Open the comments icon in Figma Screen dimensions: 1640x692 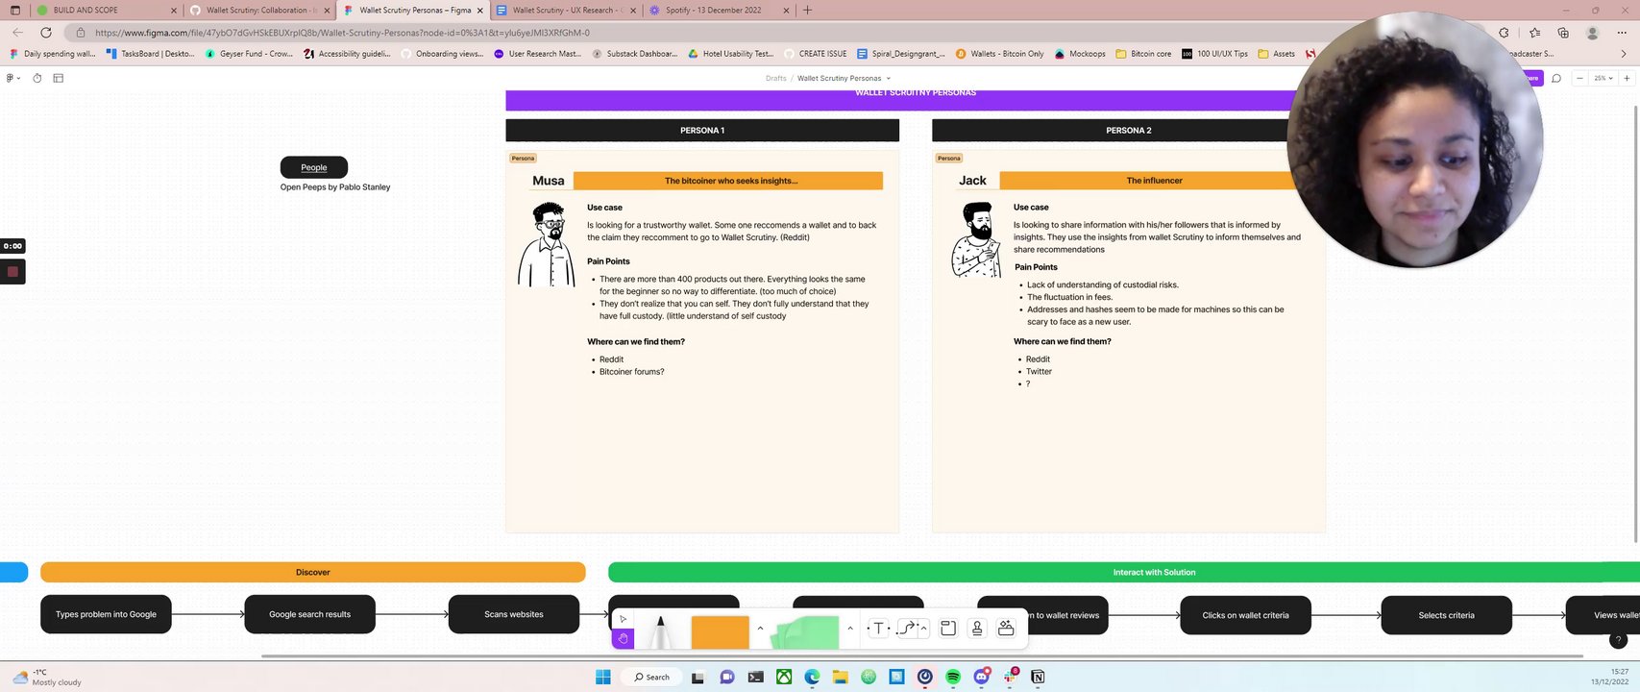[1556, 78]
